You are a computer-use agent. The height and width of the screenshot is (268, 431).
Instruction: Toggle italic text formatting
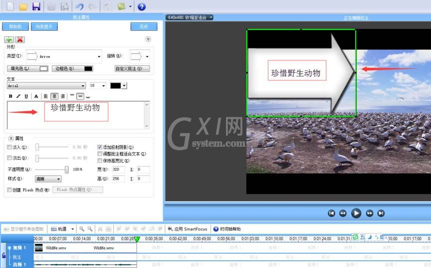(x=18, y=96)
